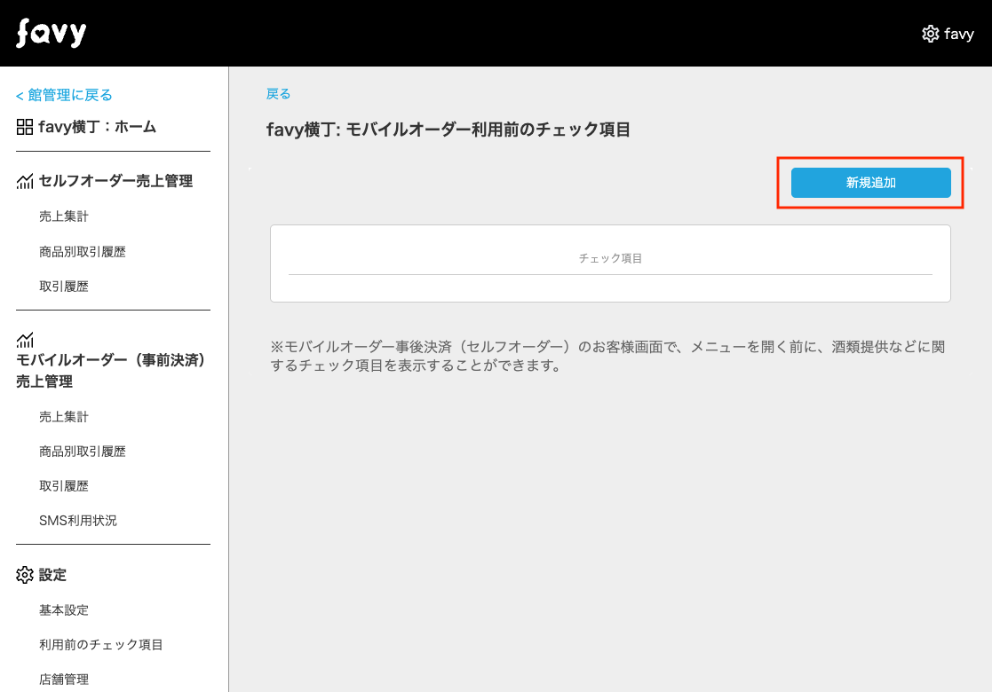Open settings gear icon in top bar

coord(930,34)
